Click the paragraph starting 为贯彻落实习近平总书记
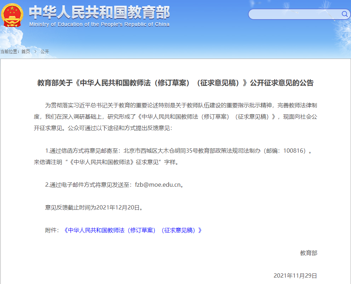This screenshot has height=284, width=351. point(176,117)
